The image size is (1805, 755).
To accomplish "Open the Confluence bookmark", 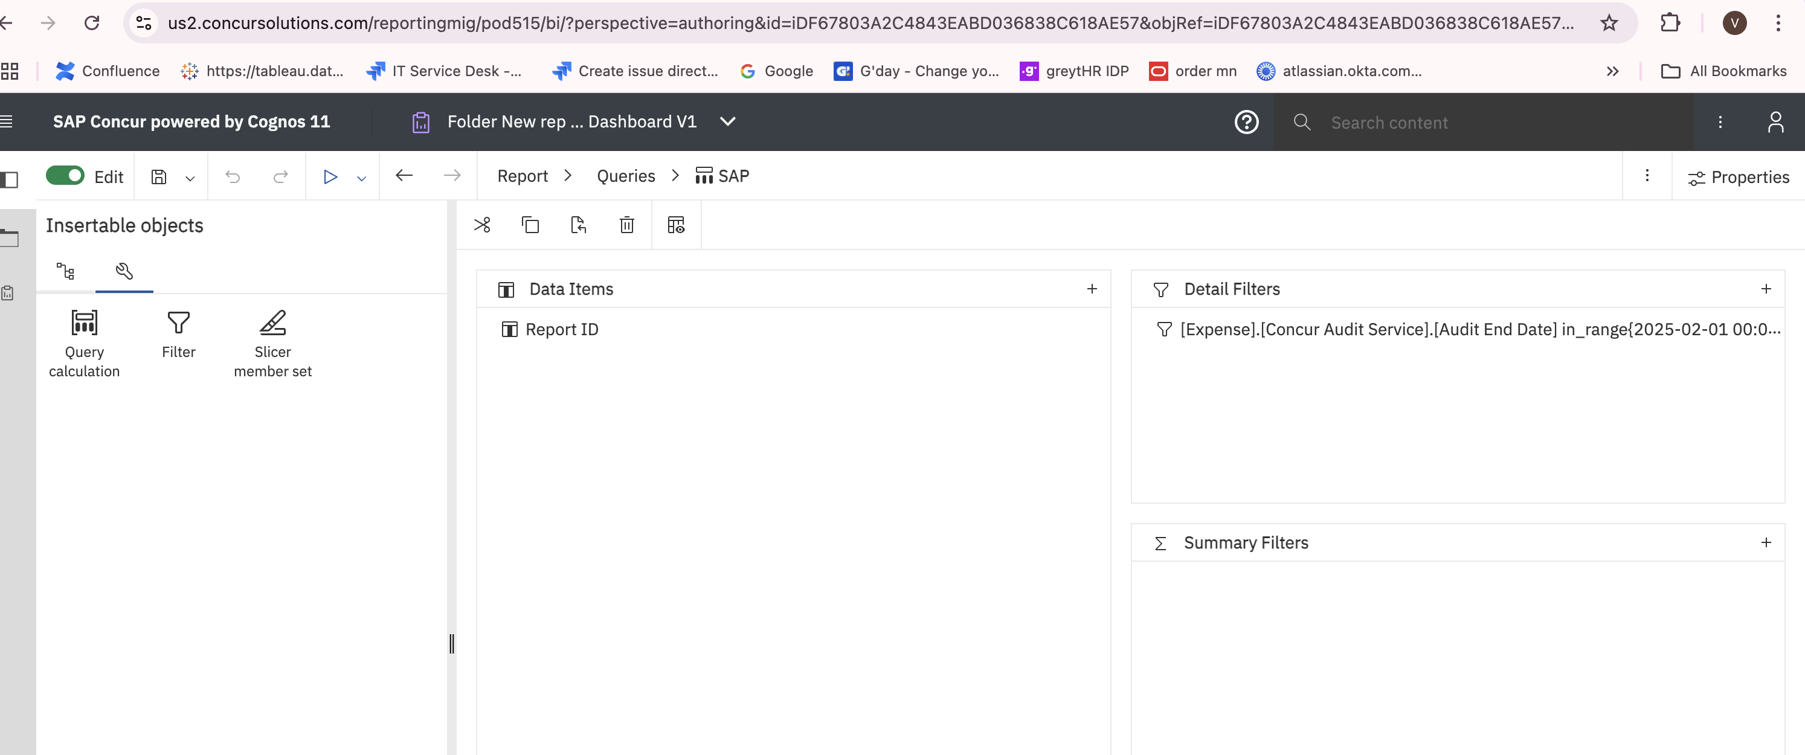I will [x=107, y=71].
